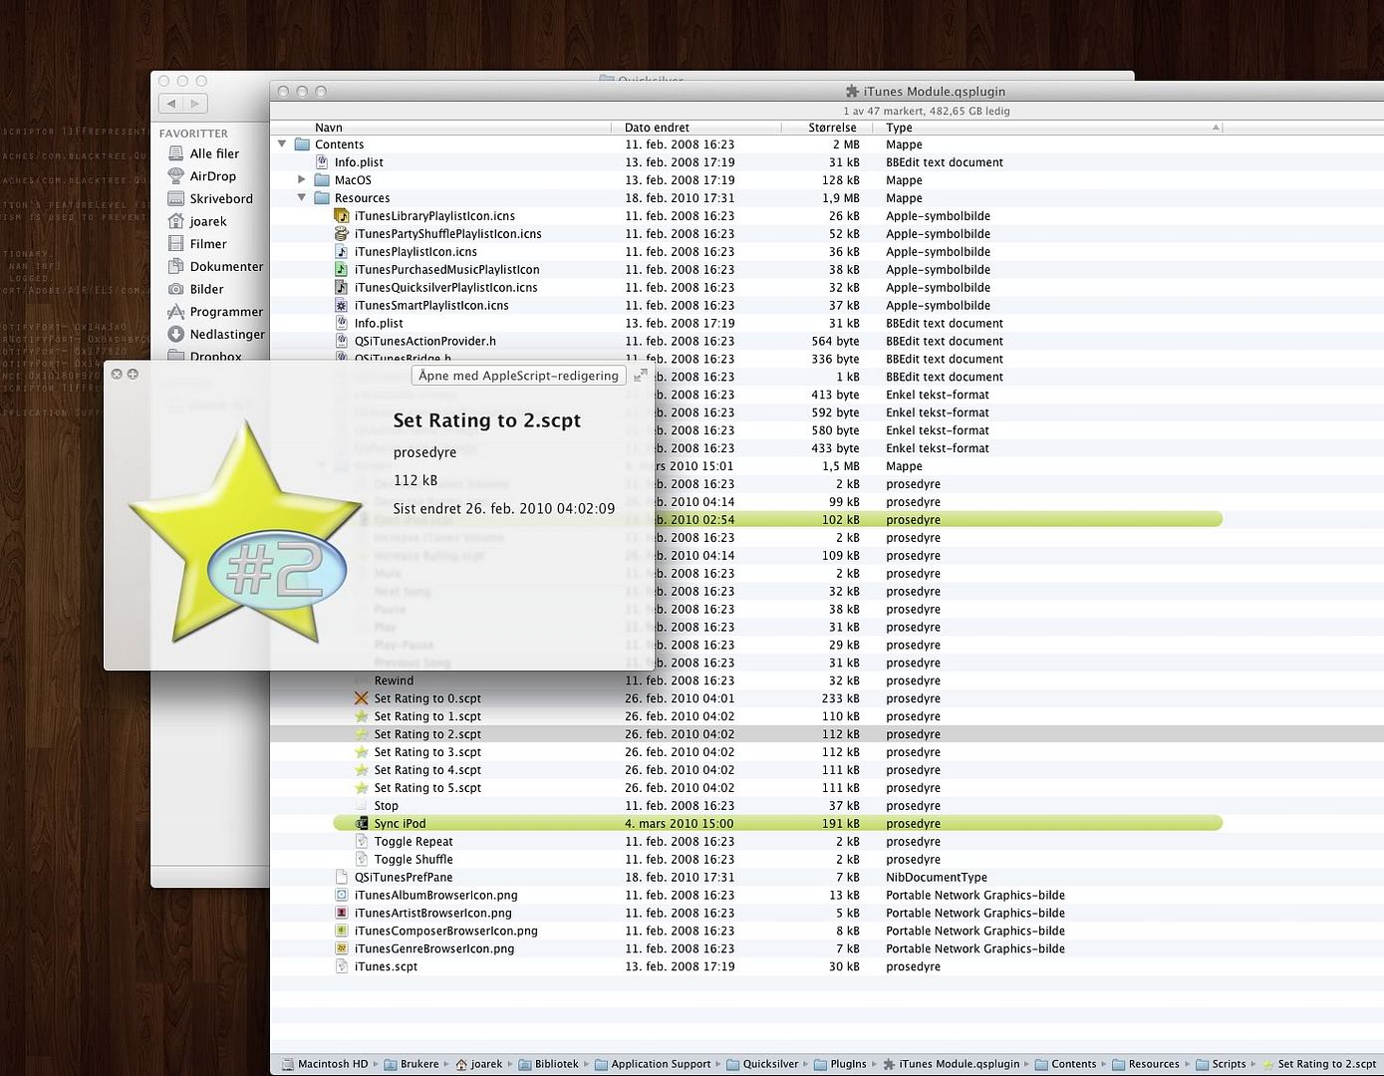The image size is (1384, 1076).
Task: Click the iTunesPurchasedMusicPlaylistIcon file icon
Action: 342,270
